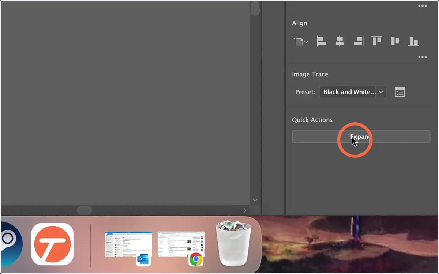This screenshot has height=274, width=439.
Task: Open the Align To options dropdown
Action: pyautogui.click(x=301, y=41)
